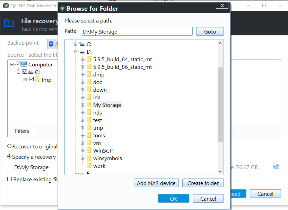The width and height of the screenshot is (288, 210).
Task: Click the test folder icon
Action: point(89,120)
